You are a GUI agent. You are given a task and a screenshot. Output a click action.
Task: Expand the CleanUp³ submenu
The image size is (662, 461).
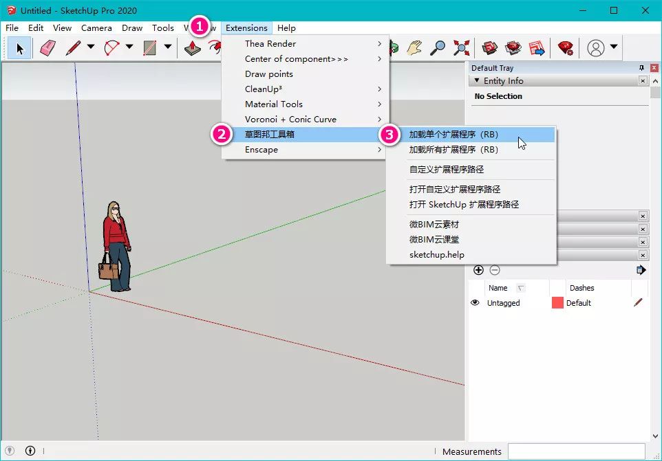[x=305, y=89]
